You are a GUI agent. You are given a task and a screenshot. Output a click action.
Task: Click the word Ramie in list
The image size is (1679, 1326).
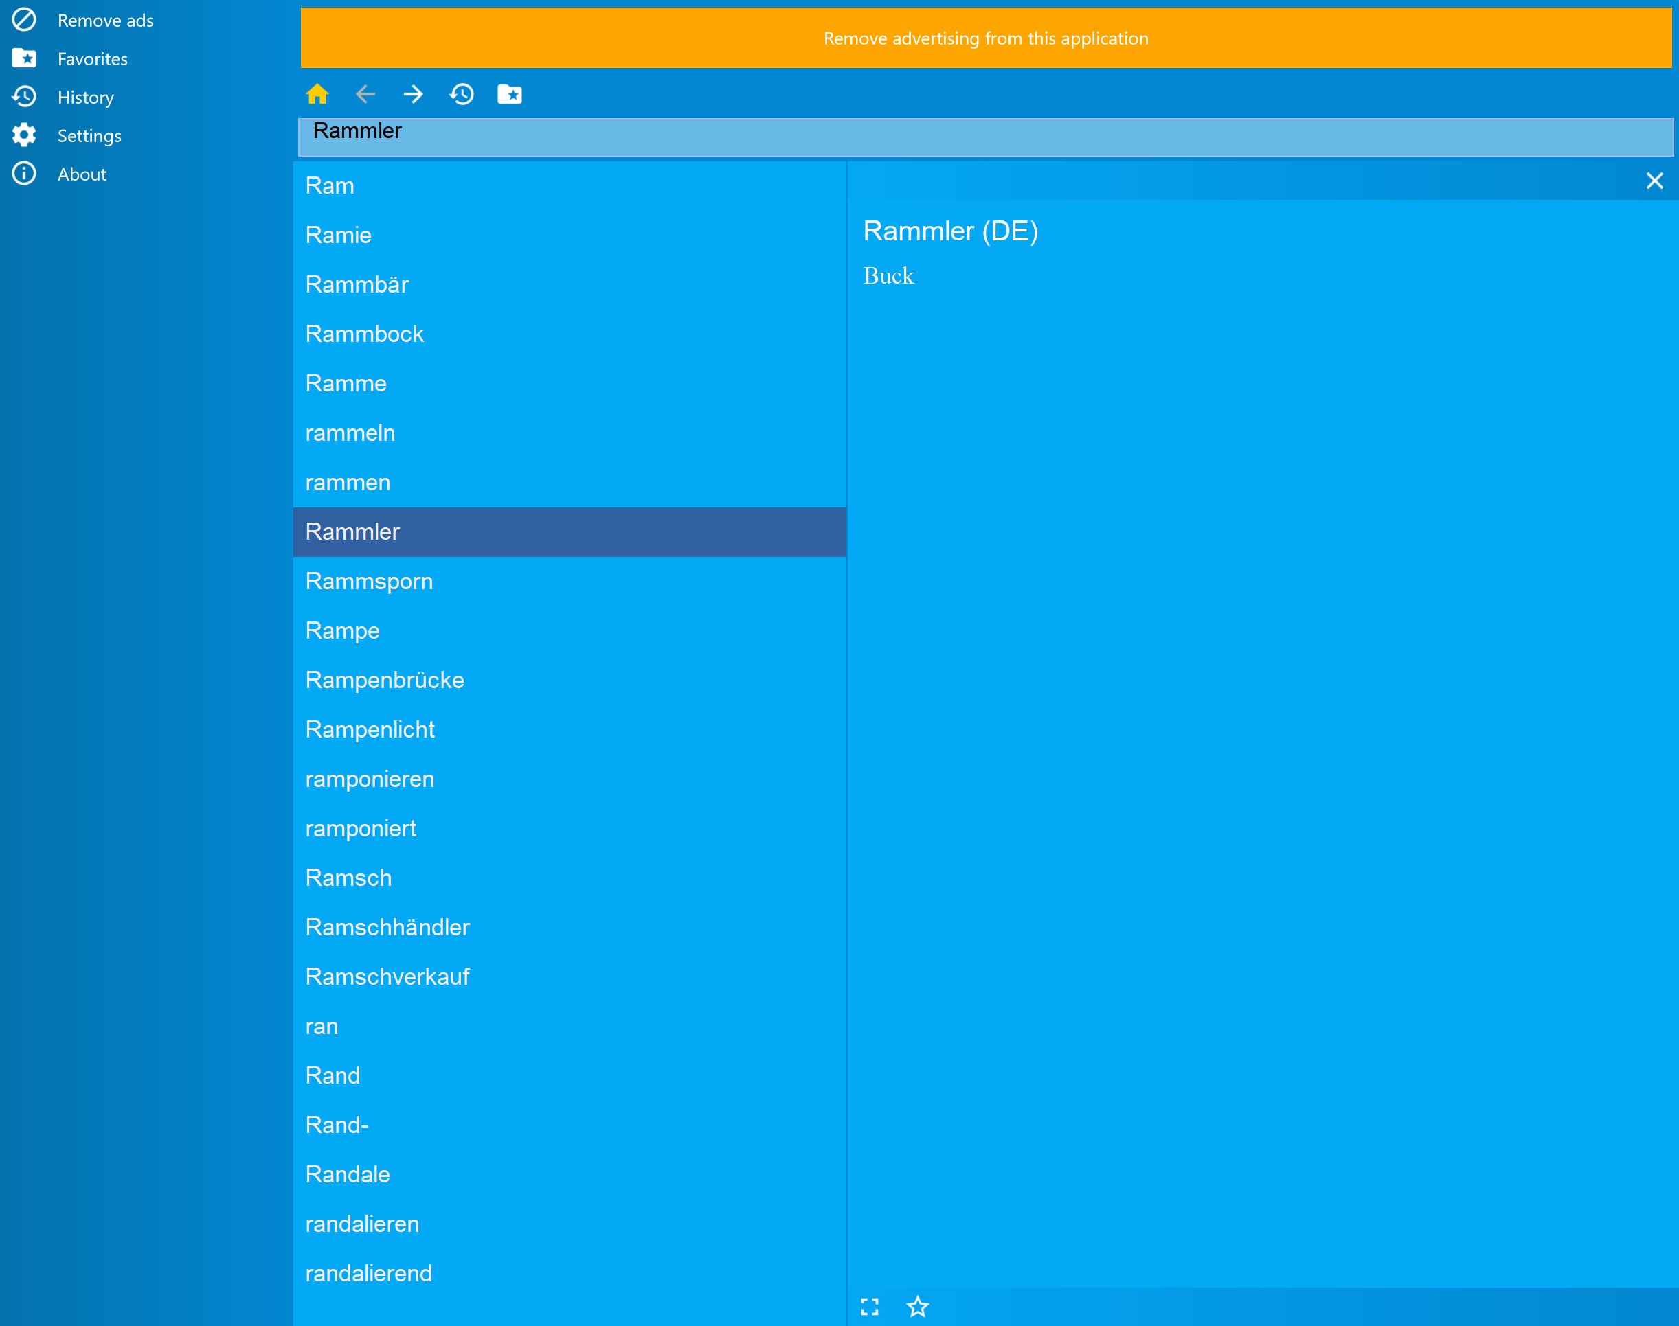pyautogui.click(x=338, y=236)
